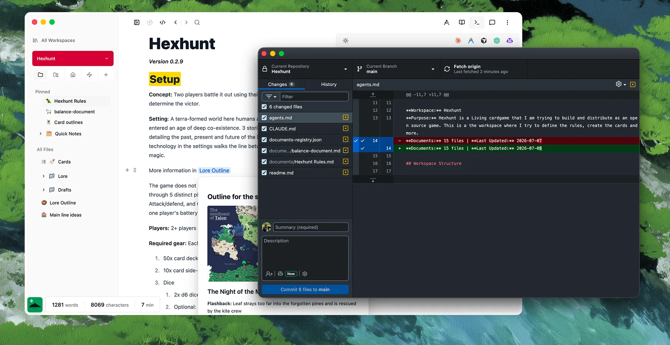Click the sun brightness icon in the agent bar
The image size is (670, 345).
click(x=346, y=41)
